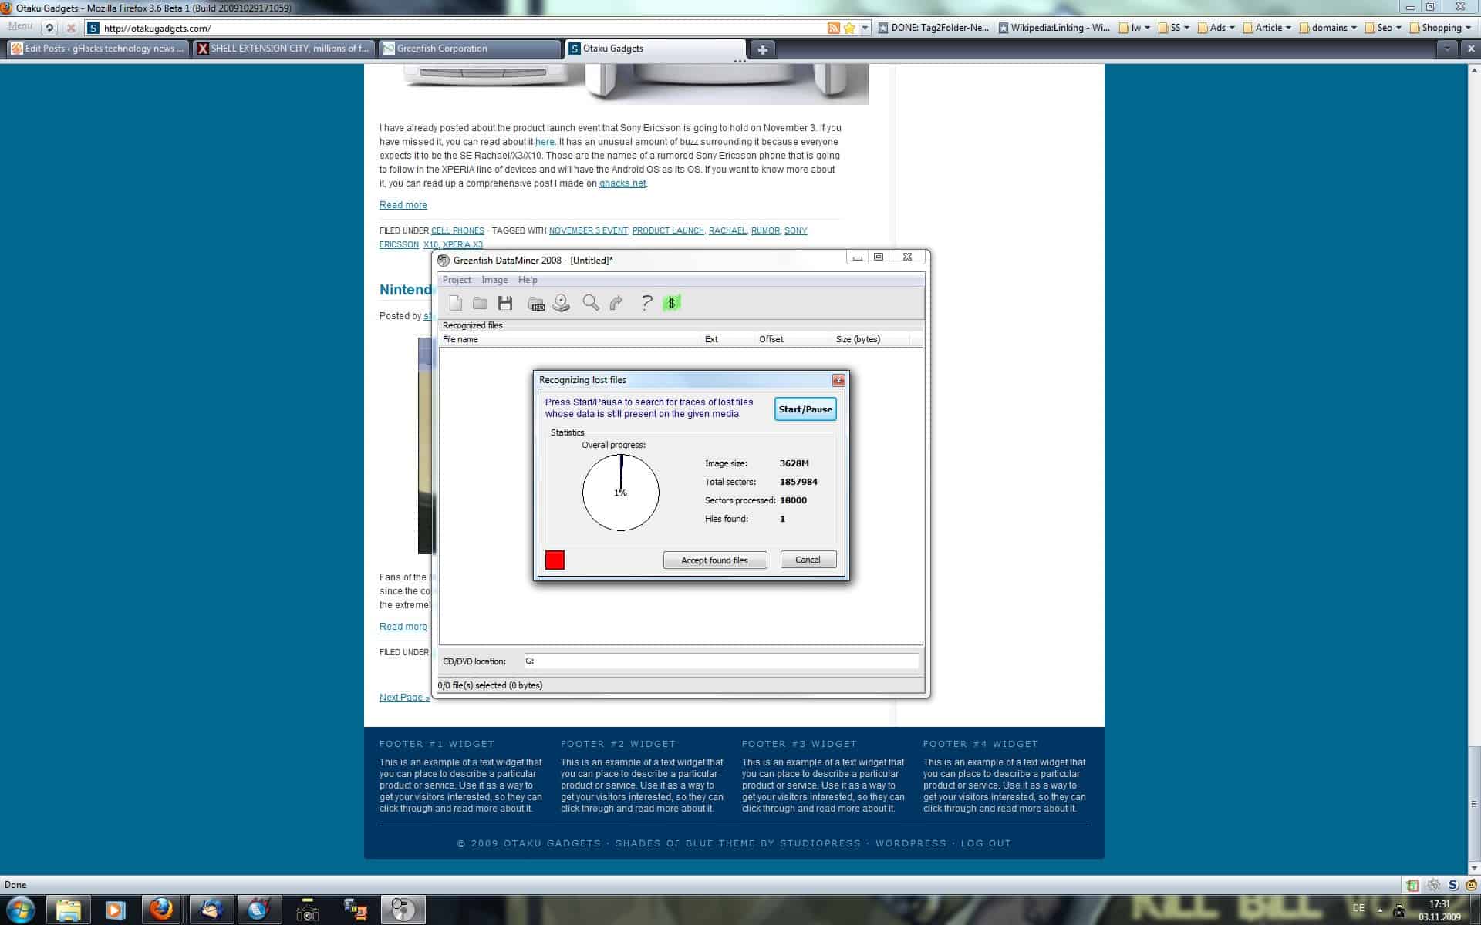The height and width of the screenshot is (925, 1481).
Task: Click Firefox reload button
Action: pyautogui.click(x=50, y=28)
